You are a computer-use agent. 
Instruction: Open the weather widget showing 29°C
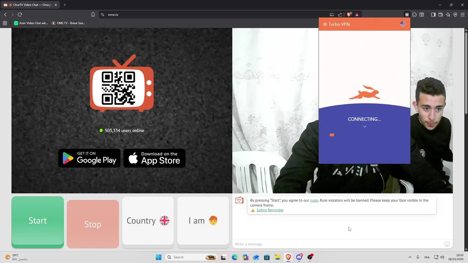[16, 257]
